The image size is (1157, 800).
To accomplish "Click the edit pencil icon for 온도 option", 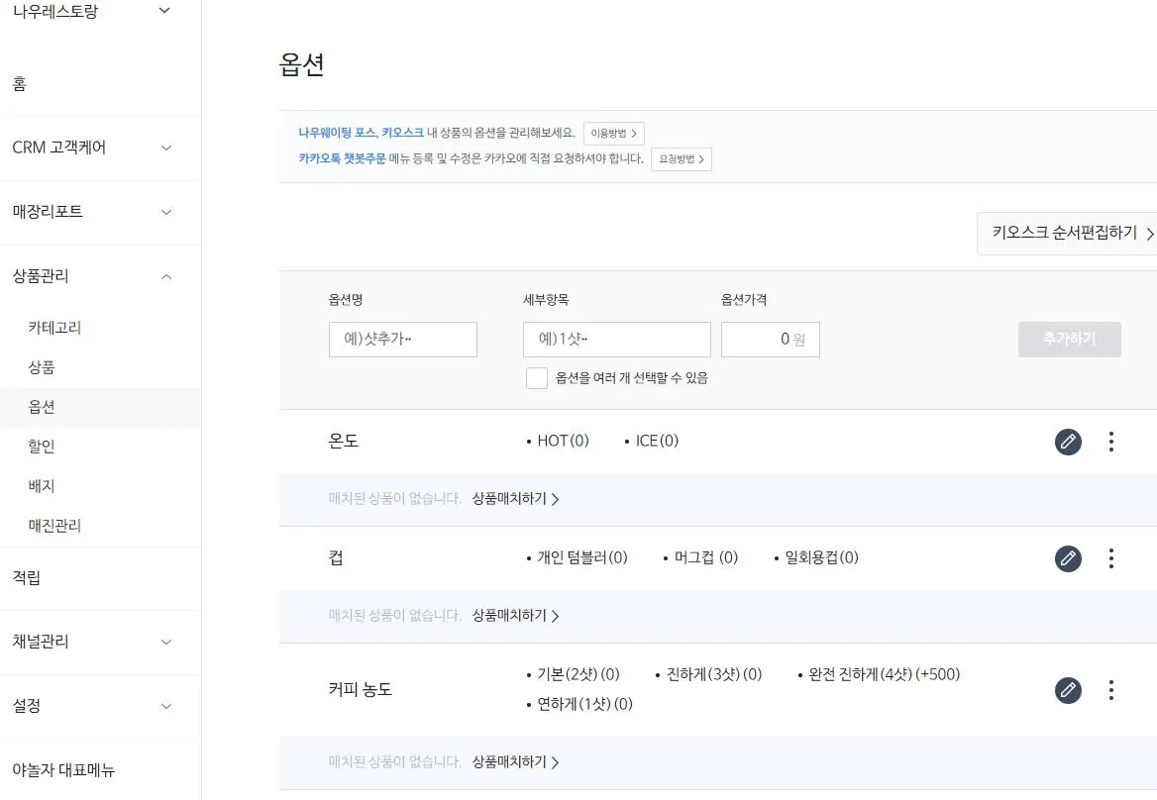I will tap(1068, 442).
